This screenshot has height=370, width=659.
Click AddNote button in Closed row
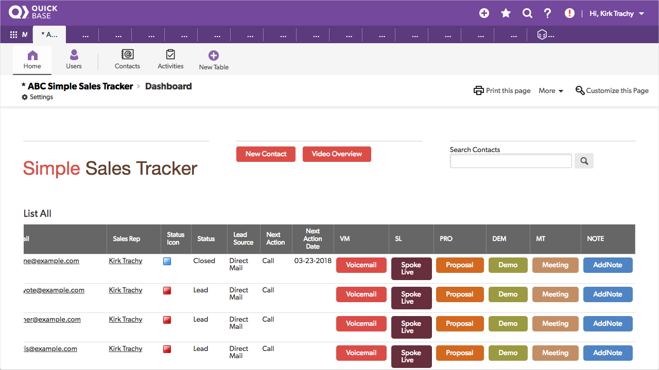608,265
